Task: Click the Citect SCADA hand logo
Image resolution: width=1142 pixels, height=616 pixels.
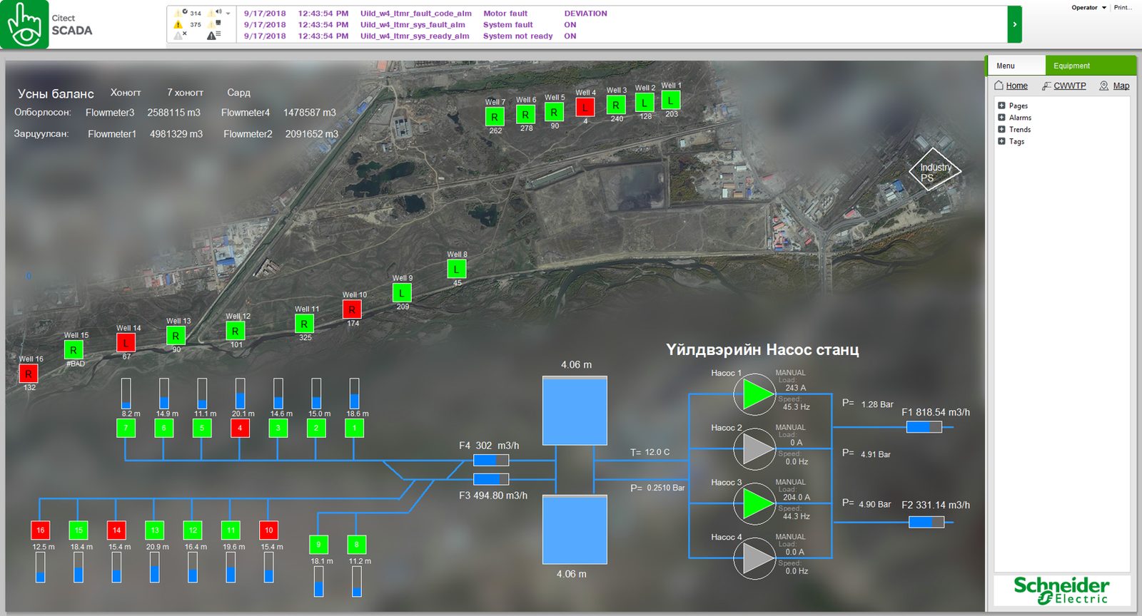Action: point(24,24)
